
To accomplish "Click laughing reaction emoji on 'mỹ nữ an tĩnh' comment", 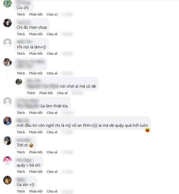I will (x=147, y=130).
